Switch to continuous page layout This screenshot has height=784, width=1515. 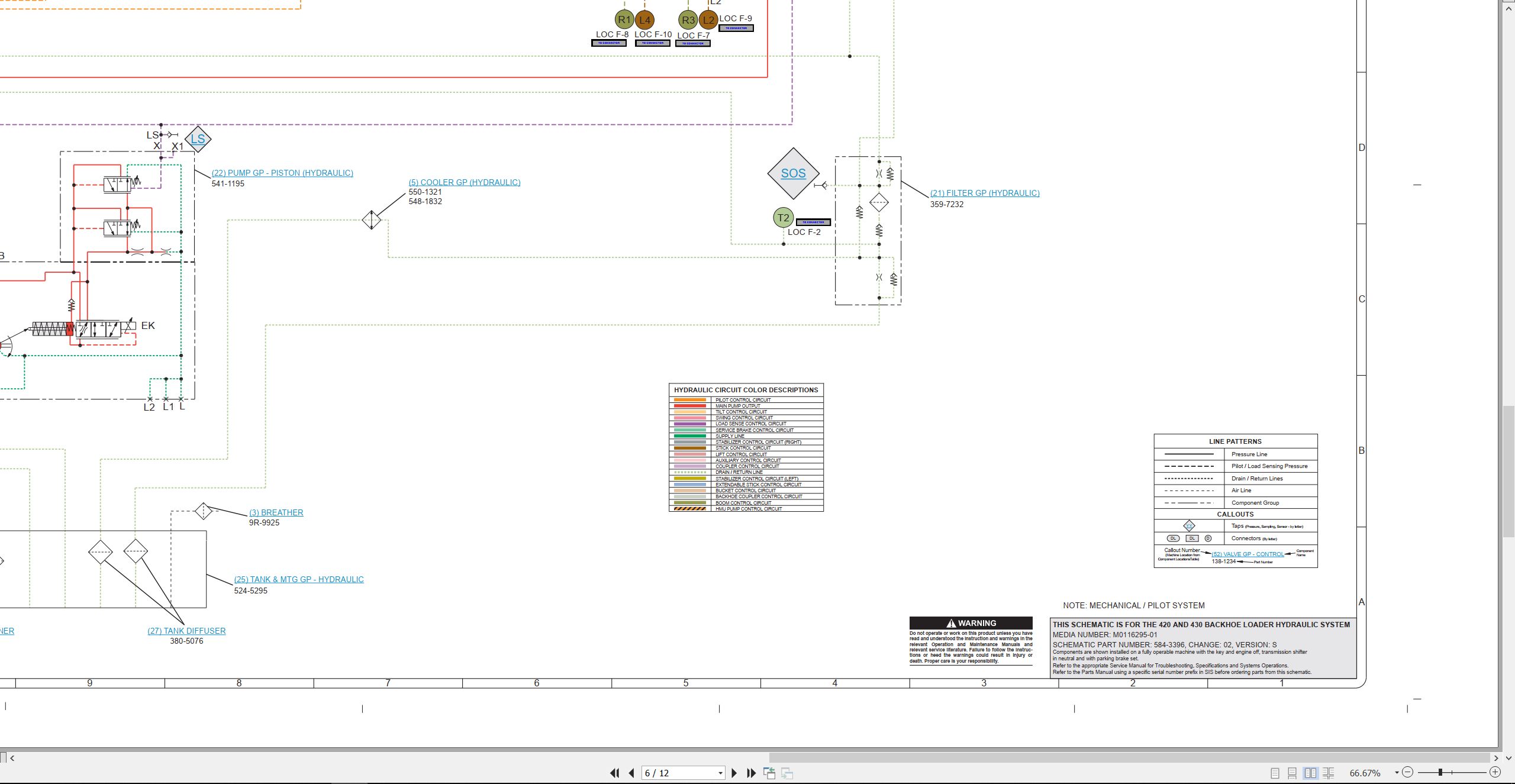[x=1292, y=773]
